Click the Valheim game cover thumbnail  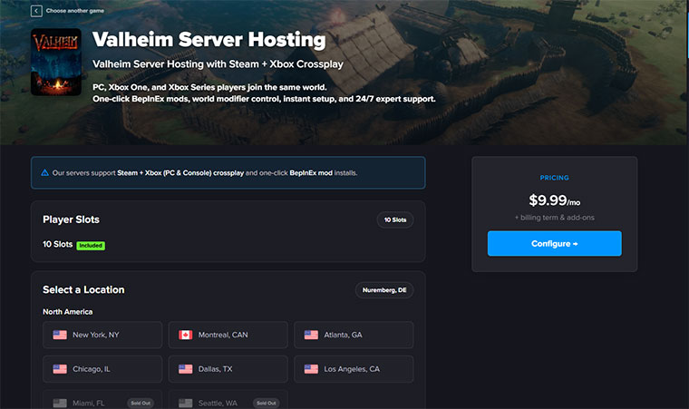(56, 62)
